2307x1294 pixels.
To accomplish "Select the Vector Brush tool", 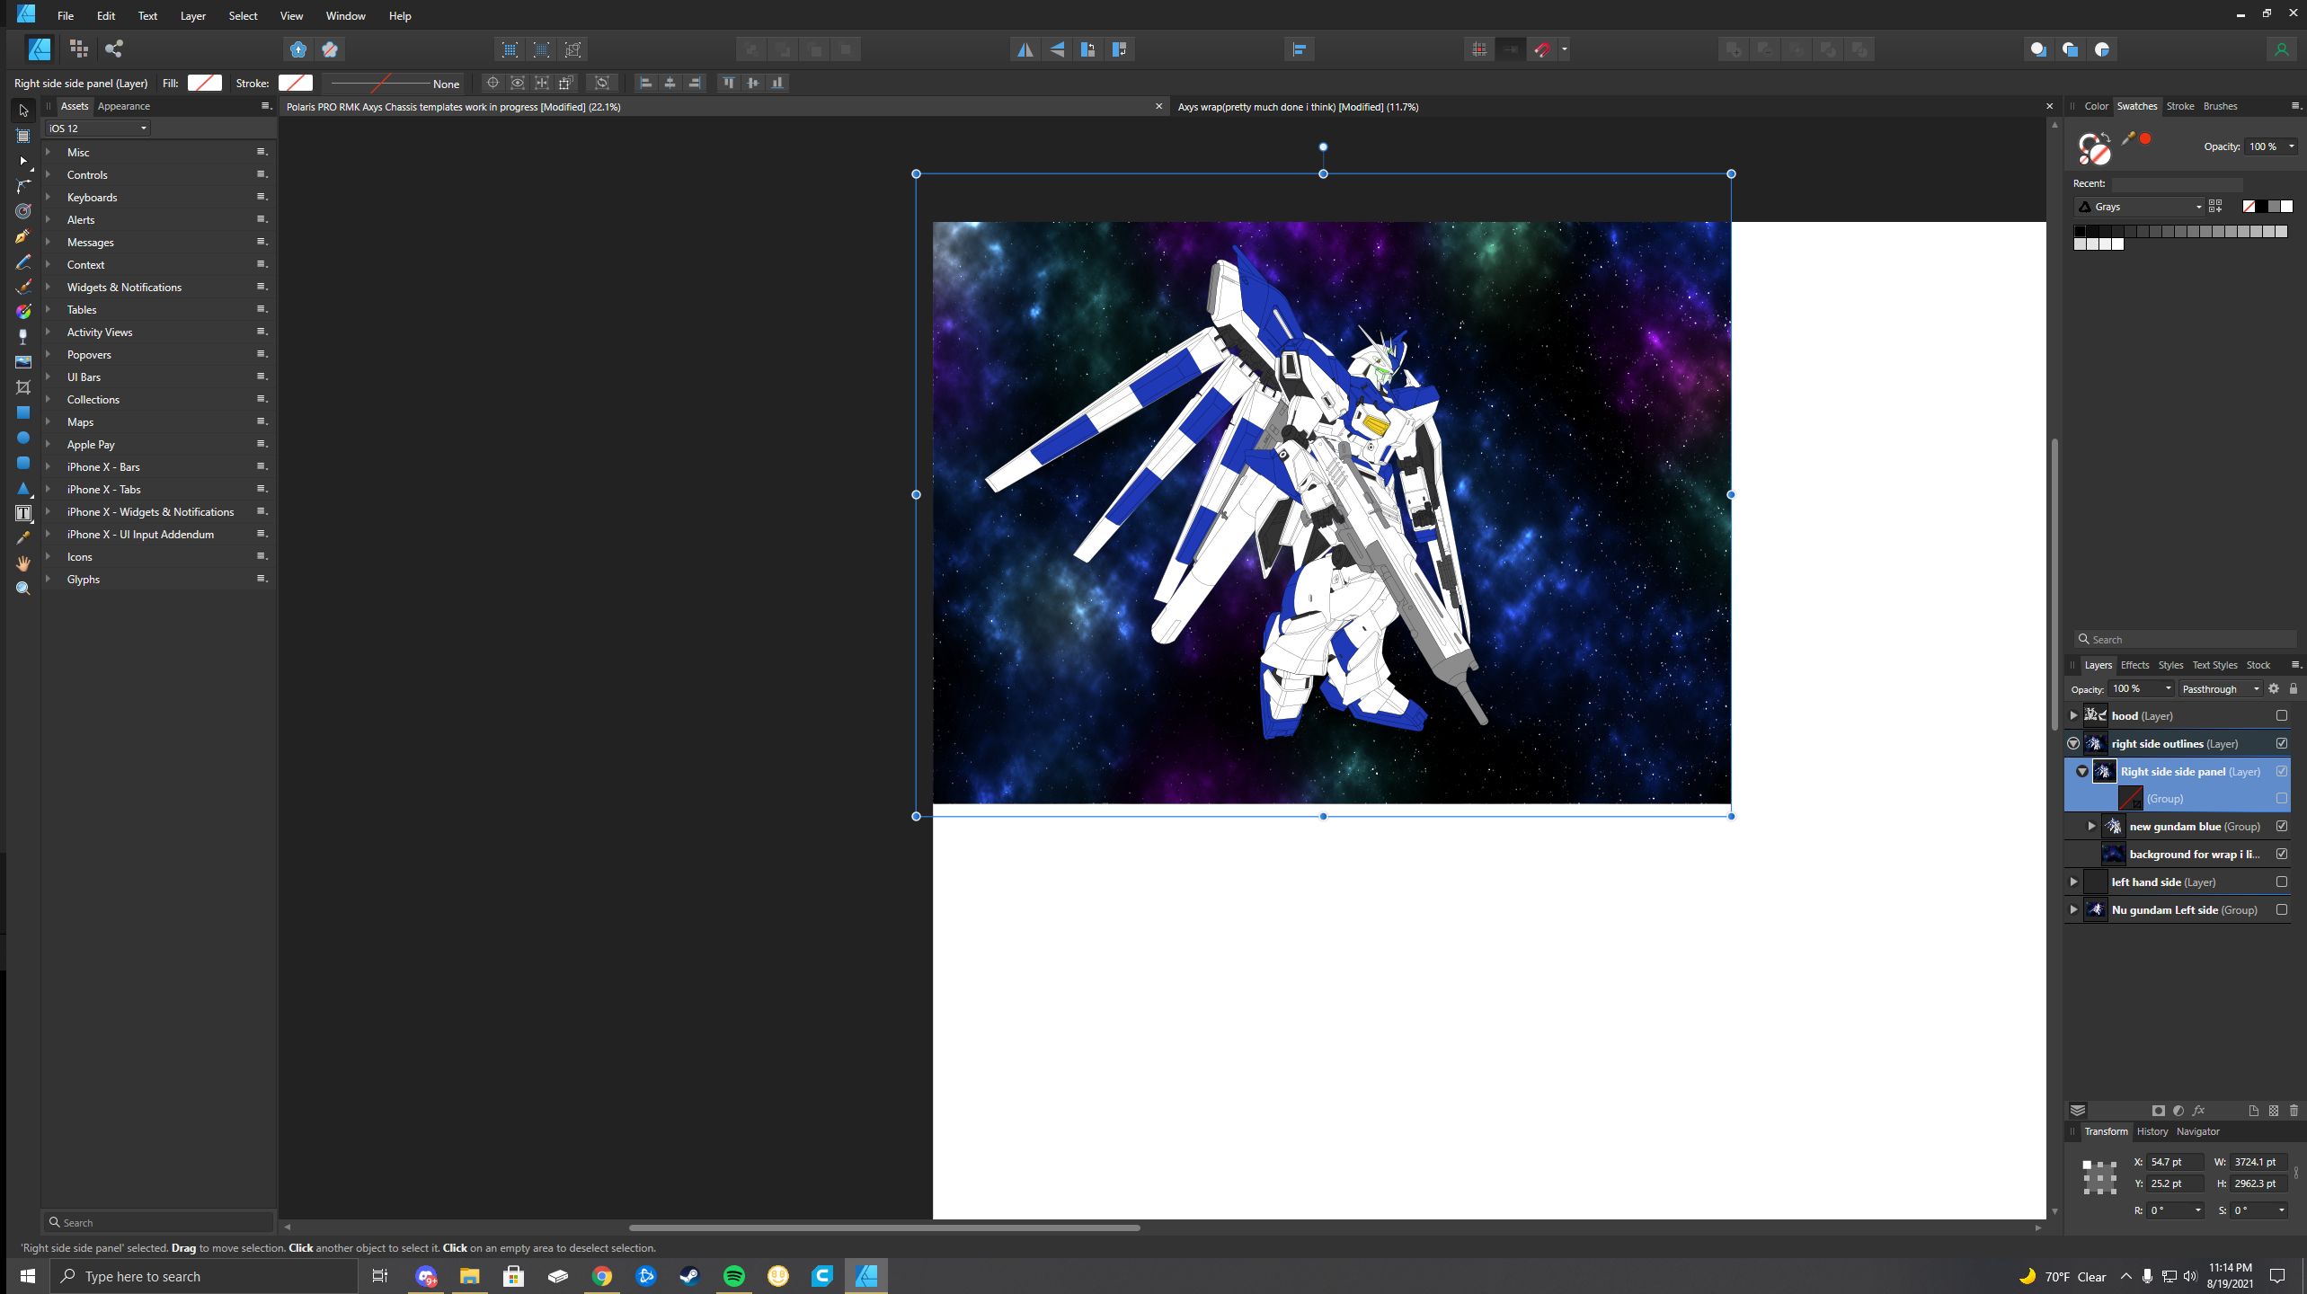I will click(23, 287).
